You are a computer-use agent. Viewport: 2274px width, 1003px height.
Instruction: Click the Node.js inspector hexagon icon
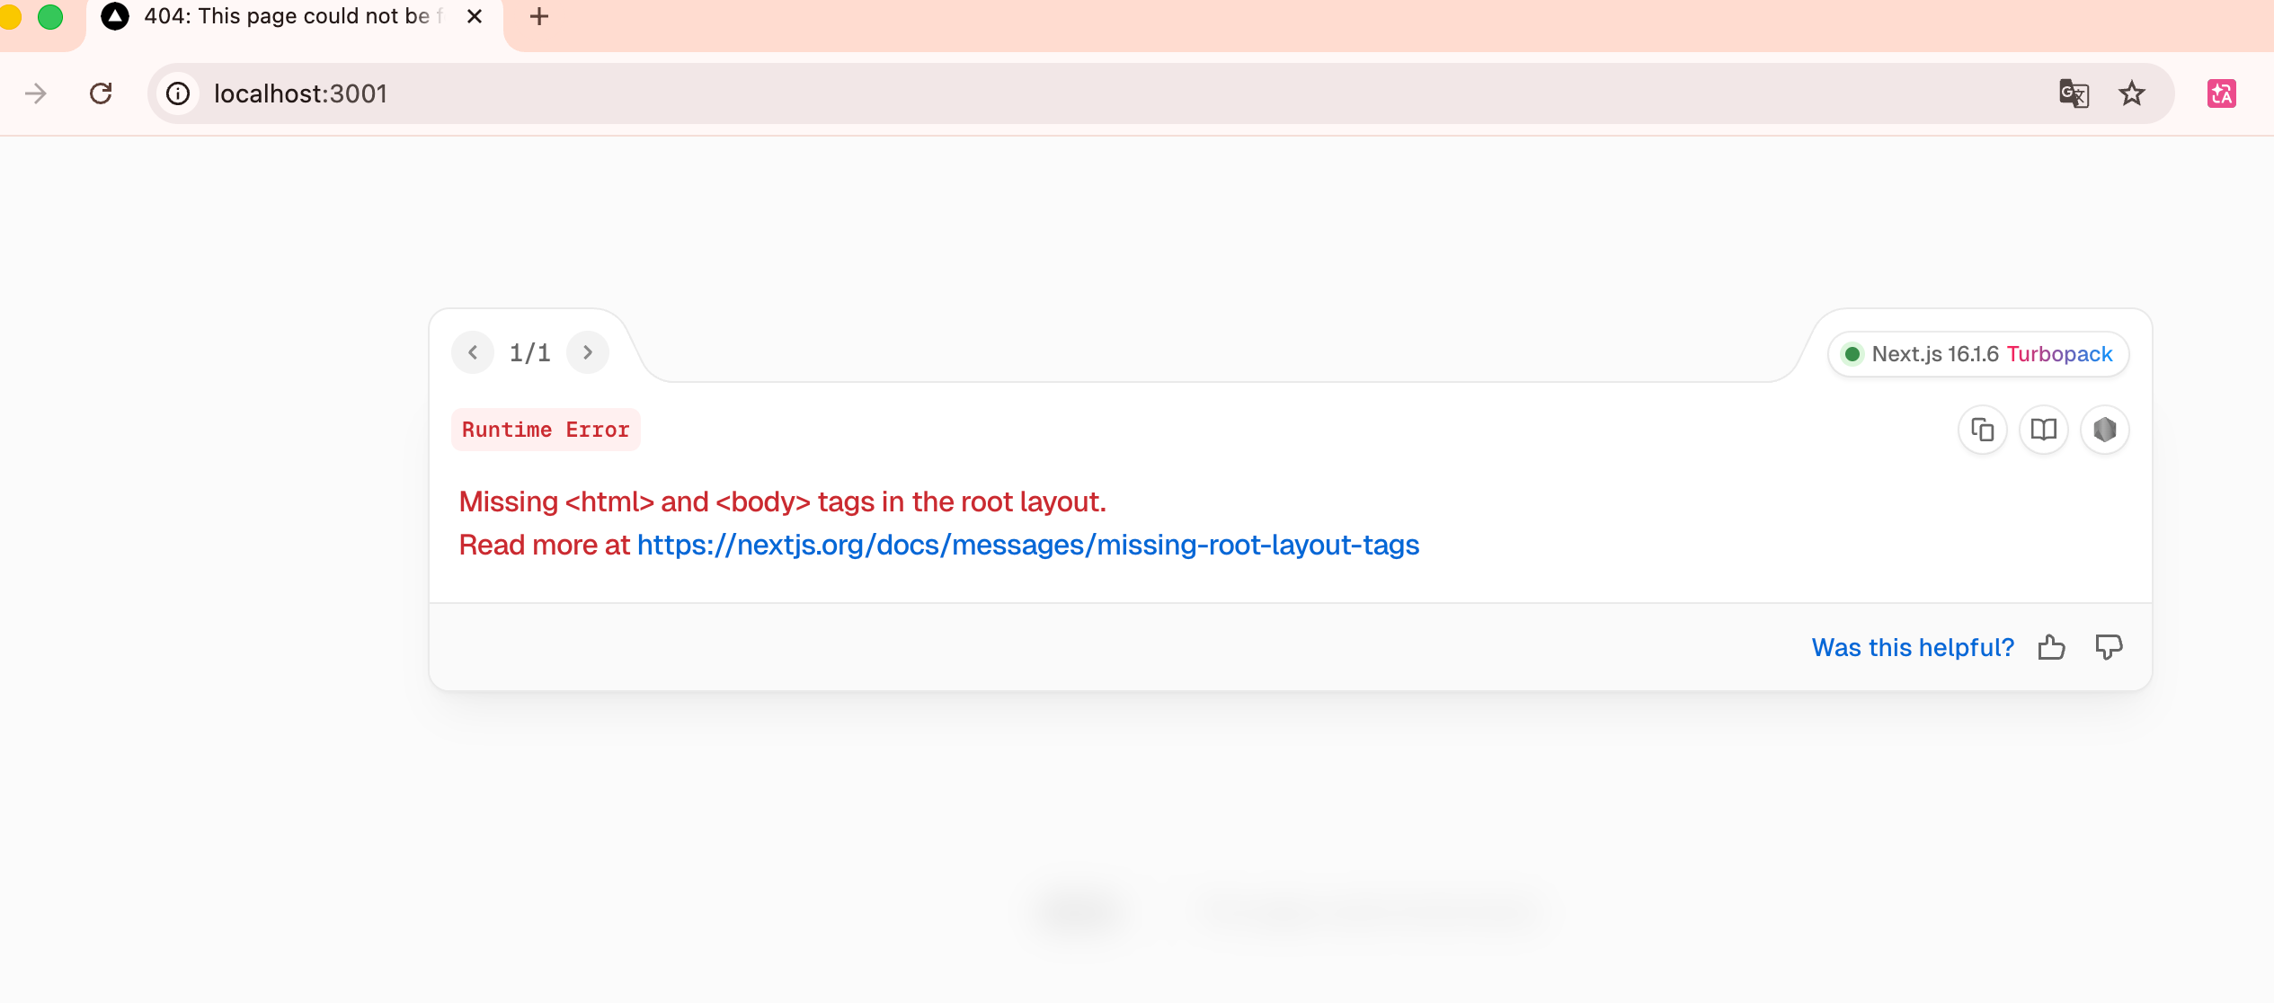tap(2104, 430)
